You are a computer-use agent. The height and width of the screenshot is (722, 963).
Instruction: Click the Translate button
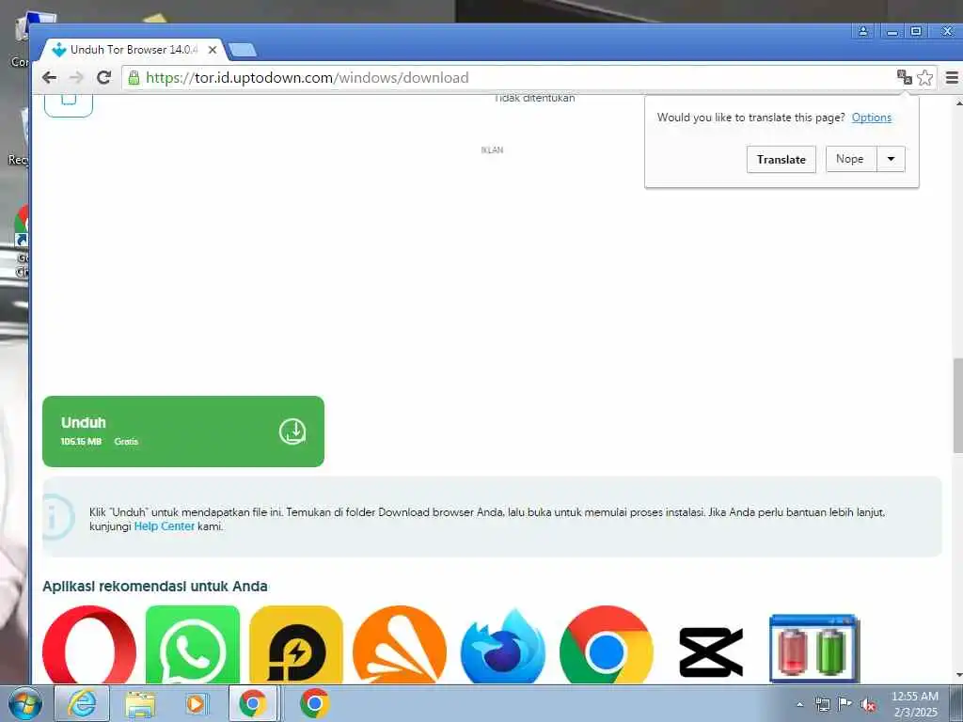781,160
